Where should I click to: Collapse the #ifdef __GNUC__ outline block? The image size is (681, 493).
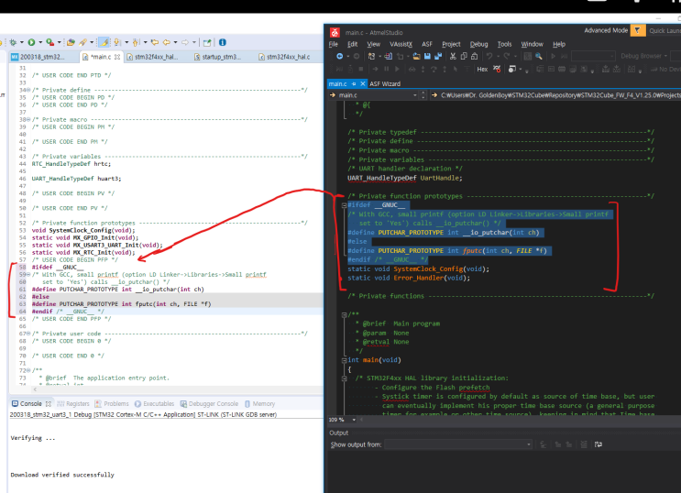click(x=344, y=205)
